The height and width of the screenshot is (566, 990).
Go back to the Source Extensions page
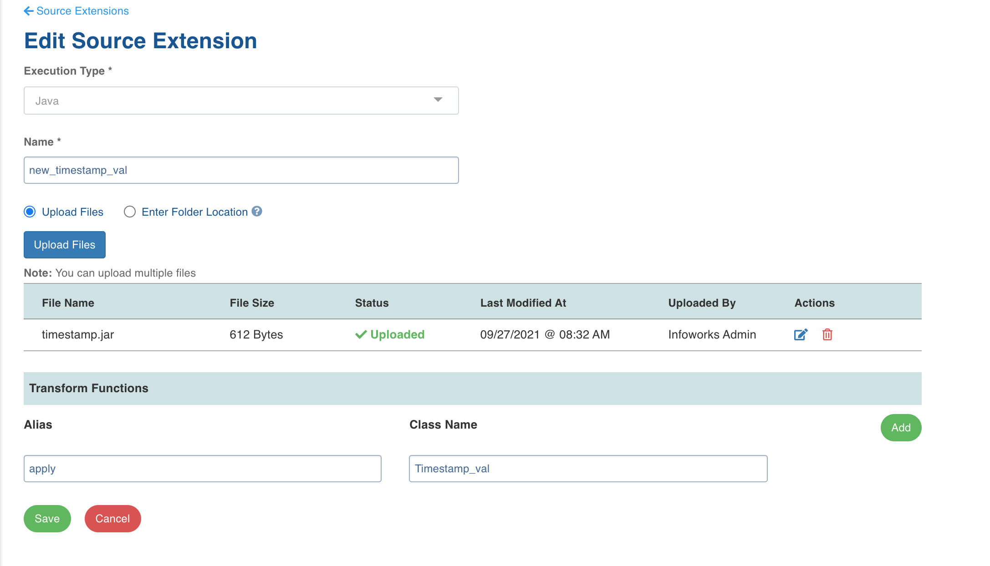tap(82, 11)
